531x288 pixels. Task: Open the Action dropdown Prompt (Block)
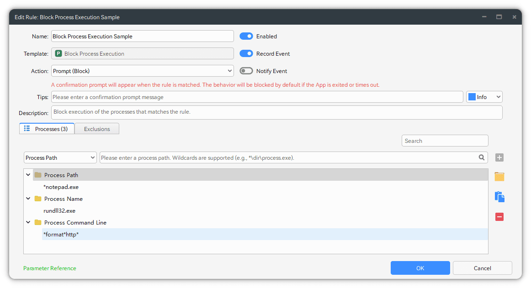143,71
